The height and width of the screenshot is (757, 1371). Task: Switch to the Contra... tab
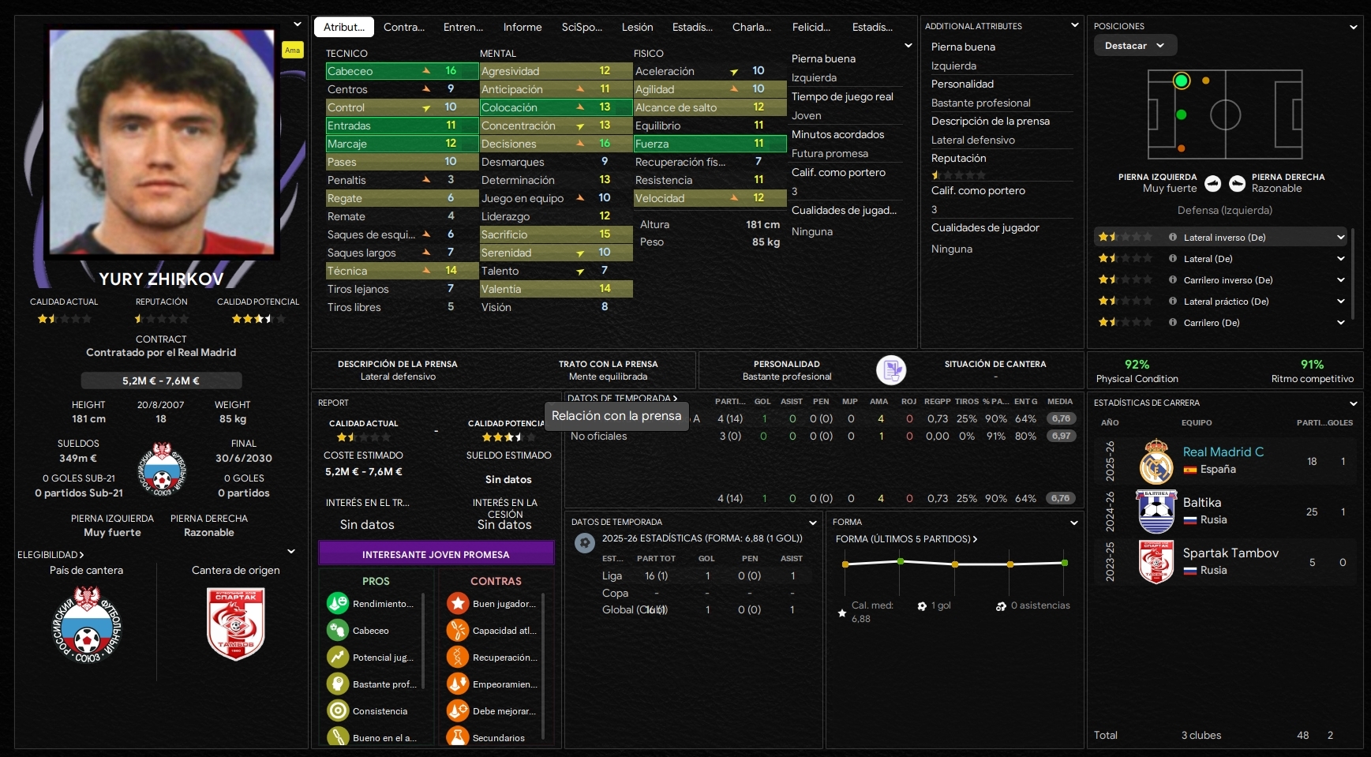coord(404,27)
